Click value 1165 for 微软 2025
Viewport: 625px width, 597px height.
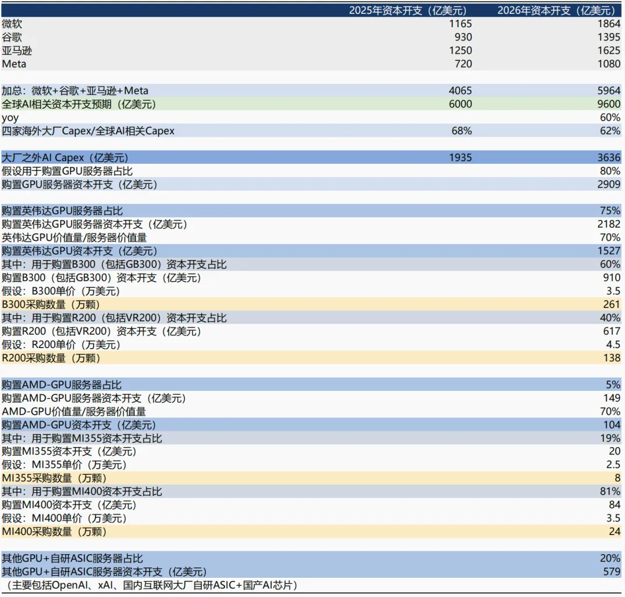(x=461, y=24)
